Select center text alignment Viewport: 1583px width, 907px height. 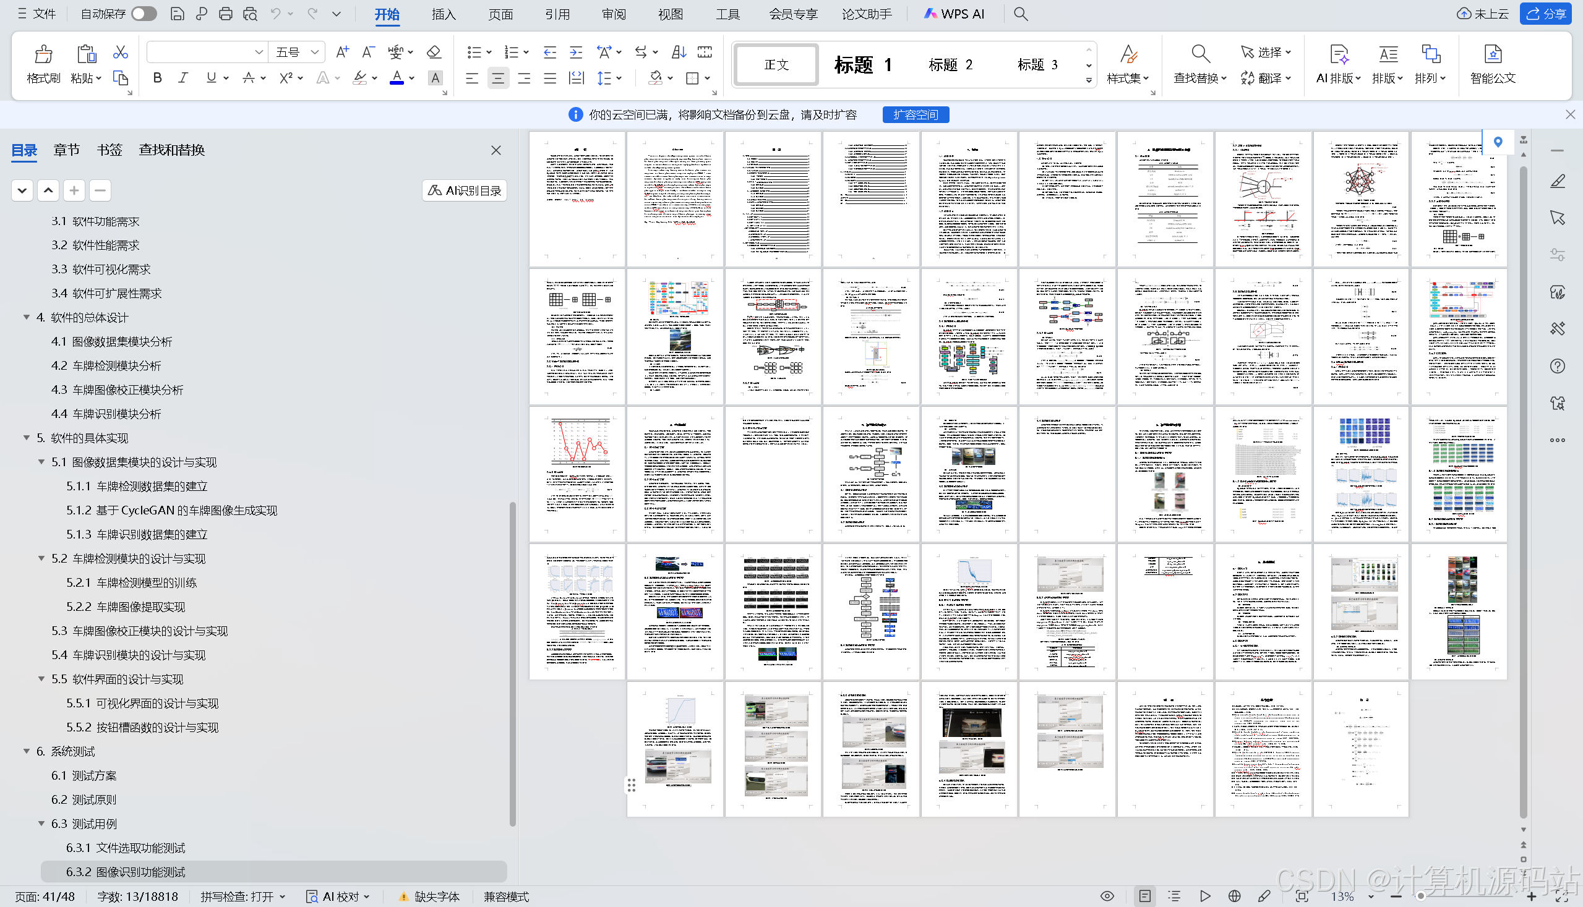pyautogui.click(x=497, y=78)
